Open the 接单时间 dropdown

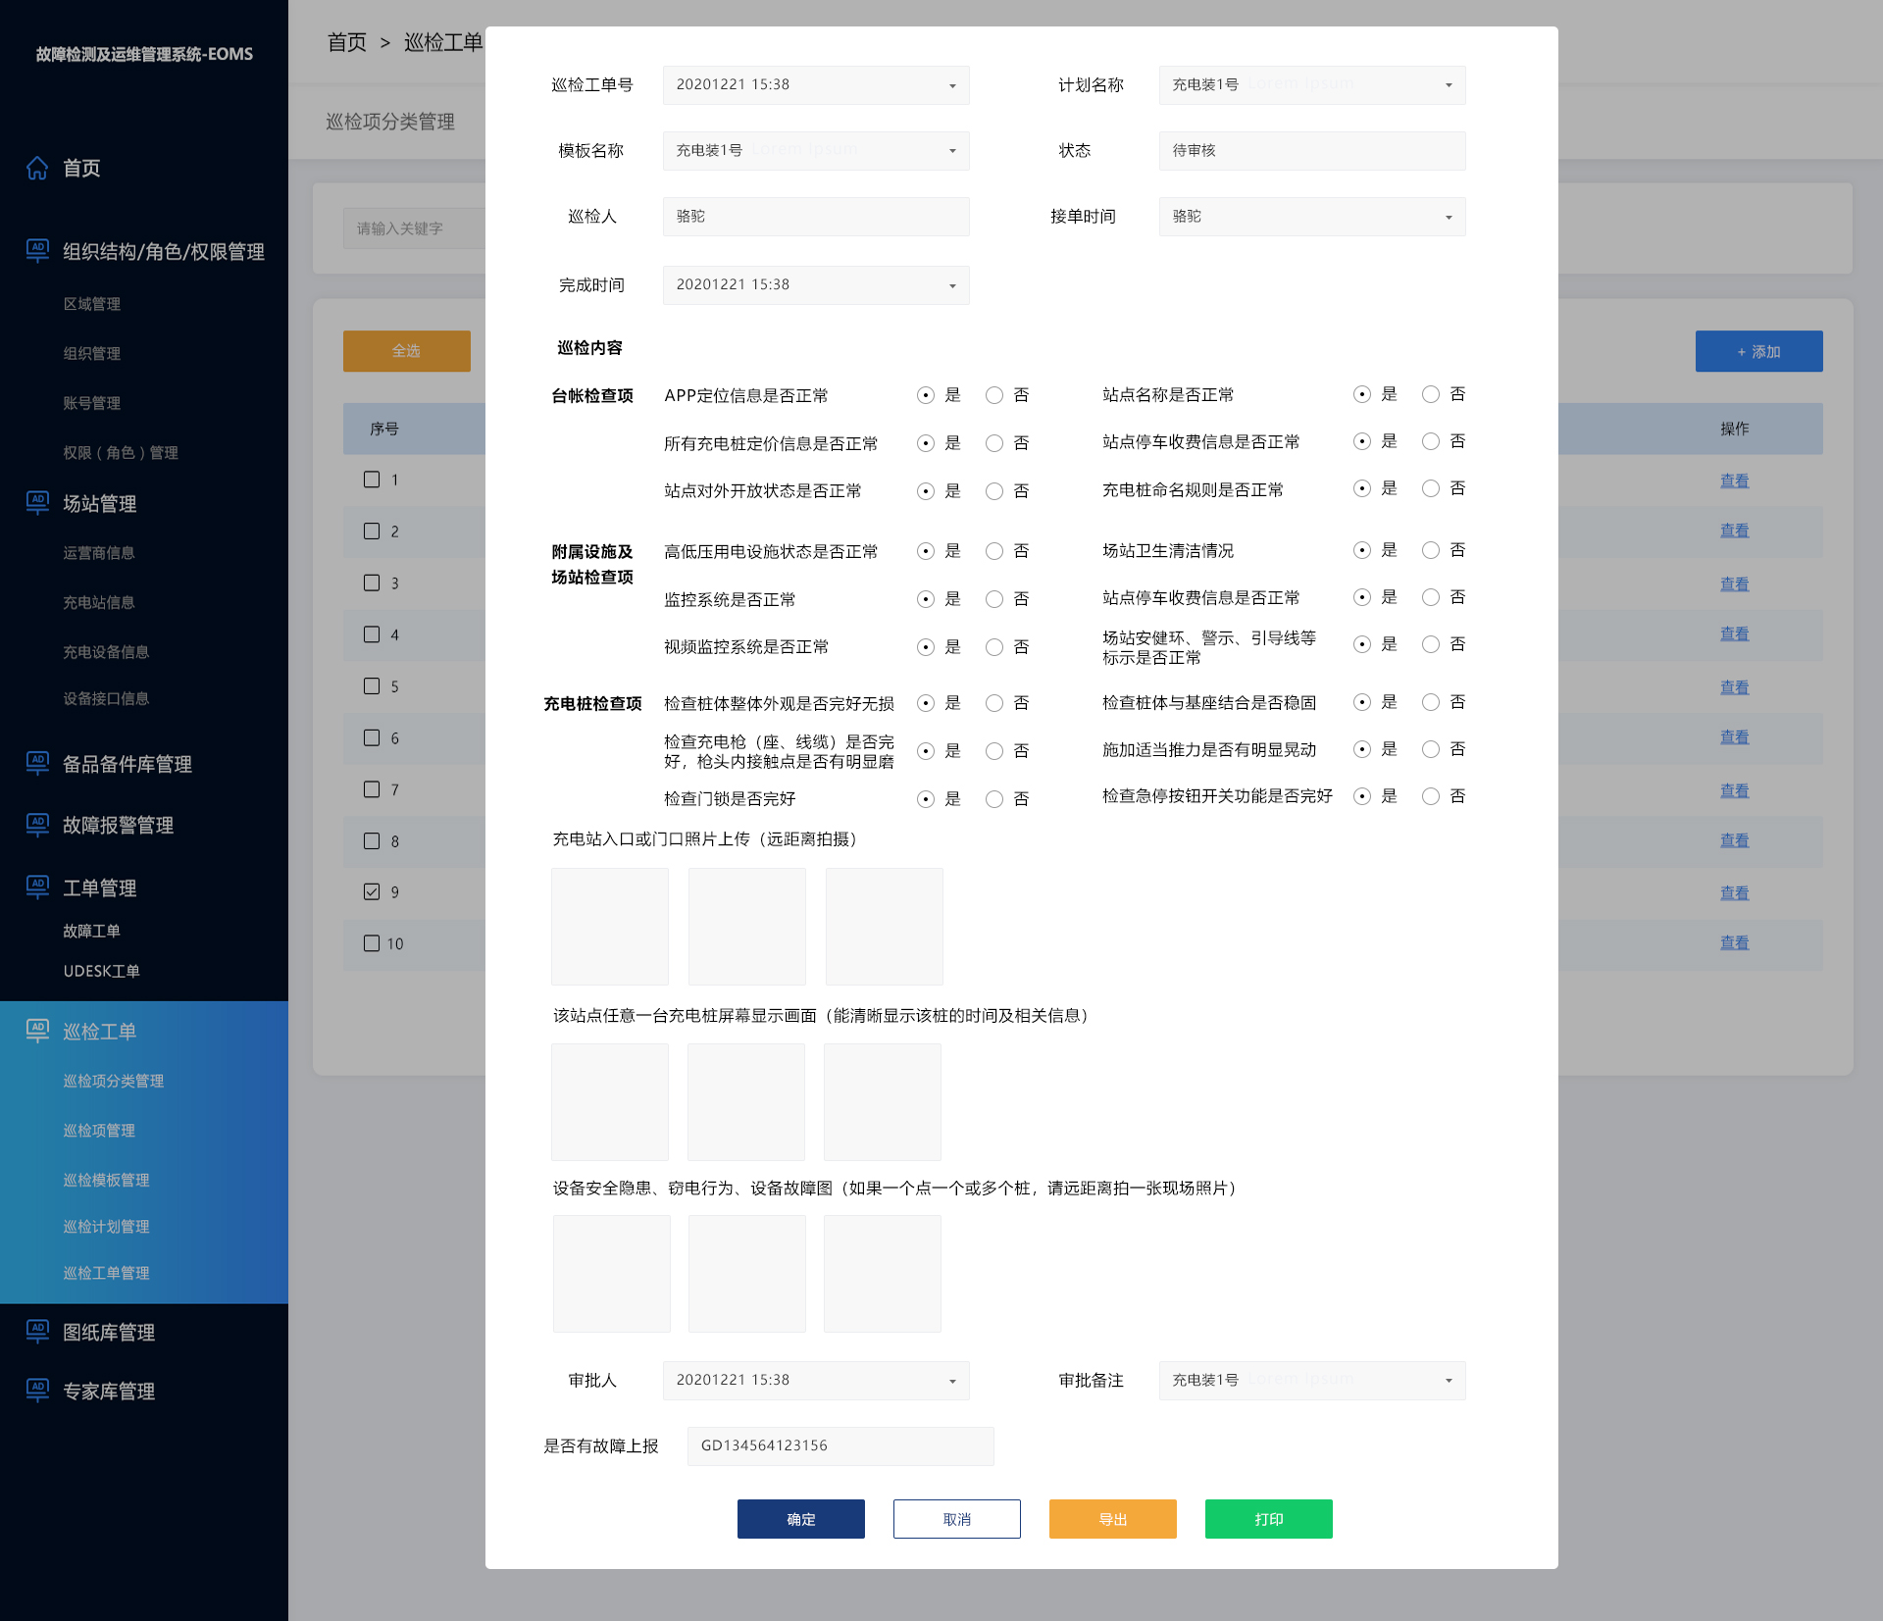tap(1312, 217)
